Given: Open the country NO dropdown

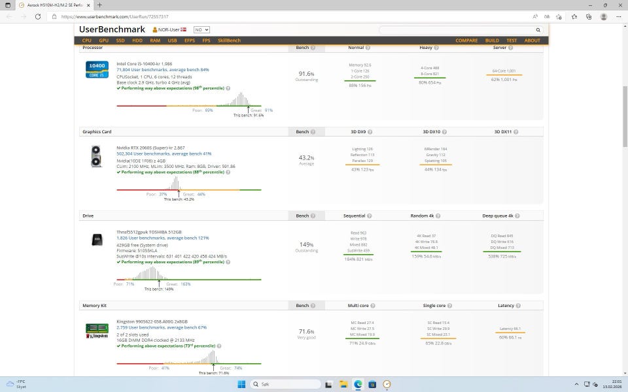Looking at the screenshot, I should click(201, 29).
